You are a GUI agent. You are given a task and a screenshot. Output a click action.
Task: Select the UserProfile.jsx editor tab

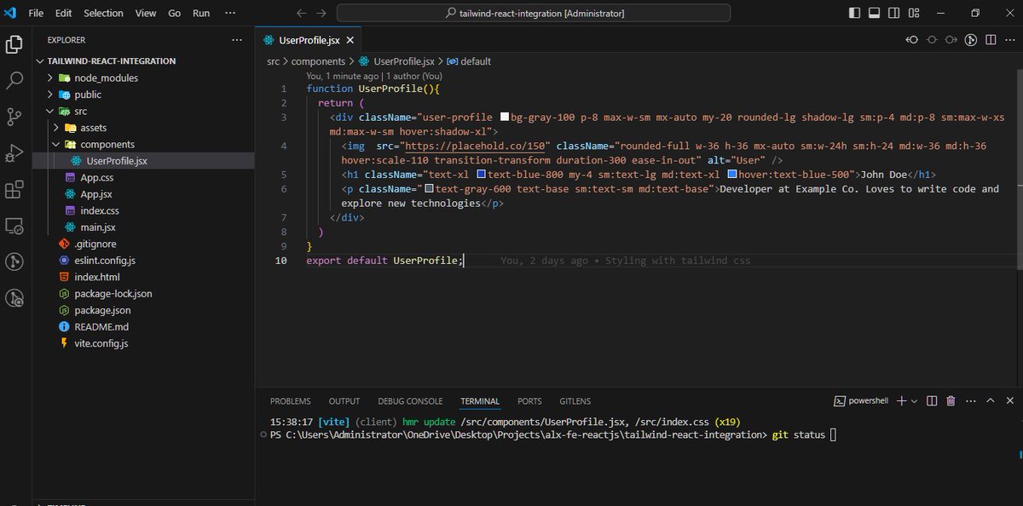click(309, 40)
